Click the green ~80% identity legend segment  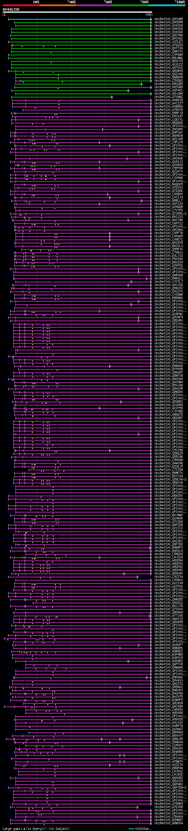(x=130, y=5)
